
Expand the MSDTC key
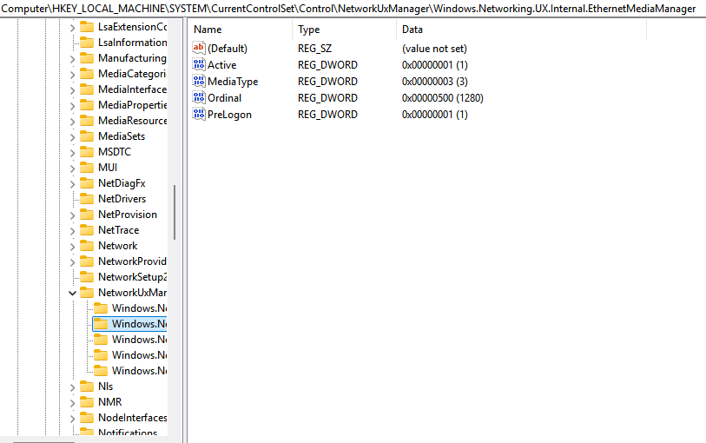coord(72,153)
